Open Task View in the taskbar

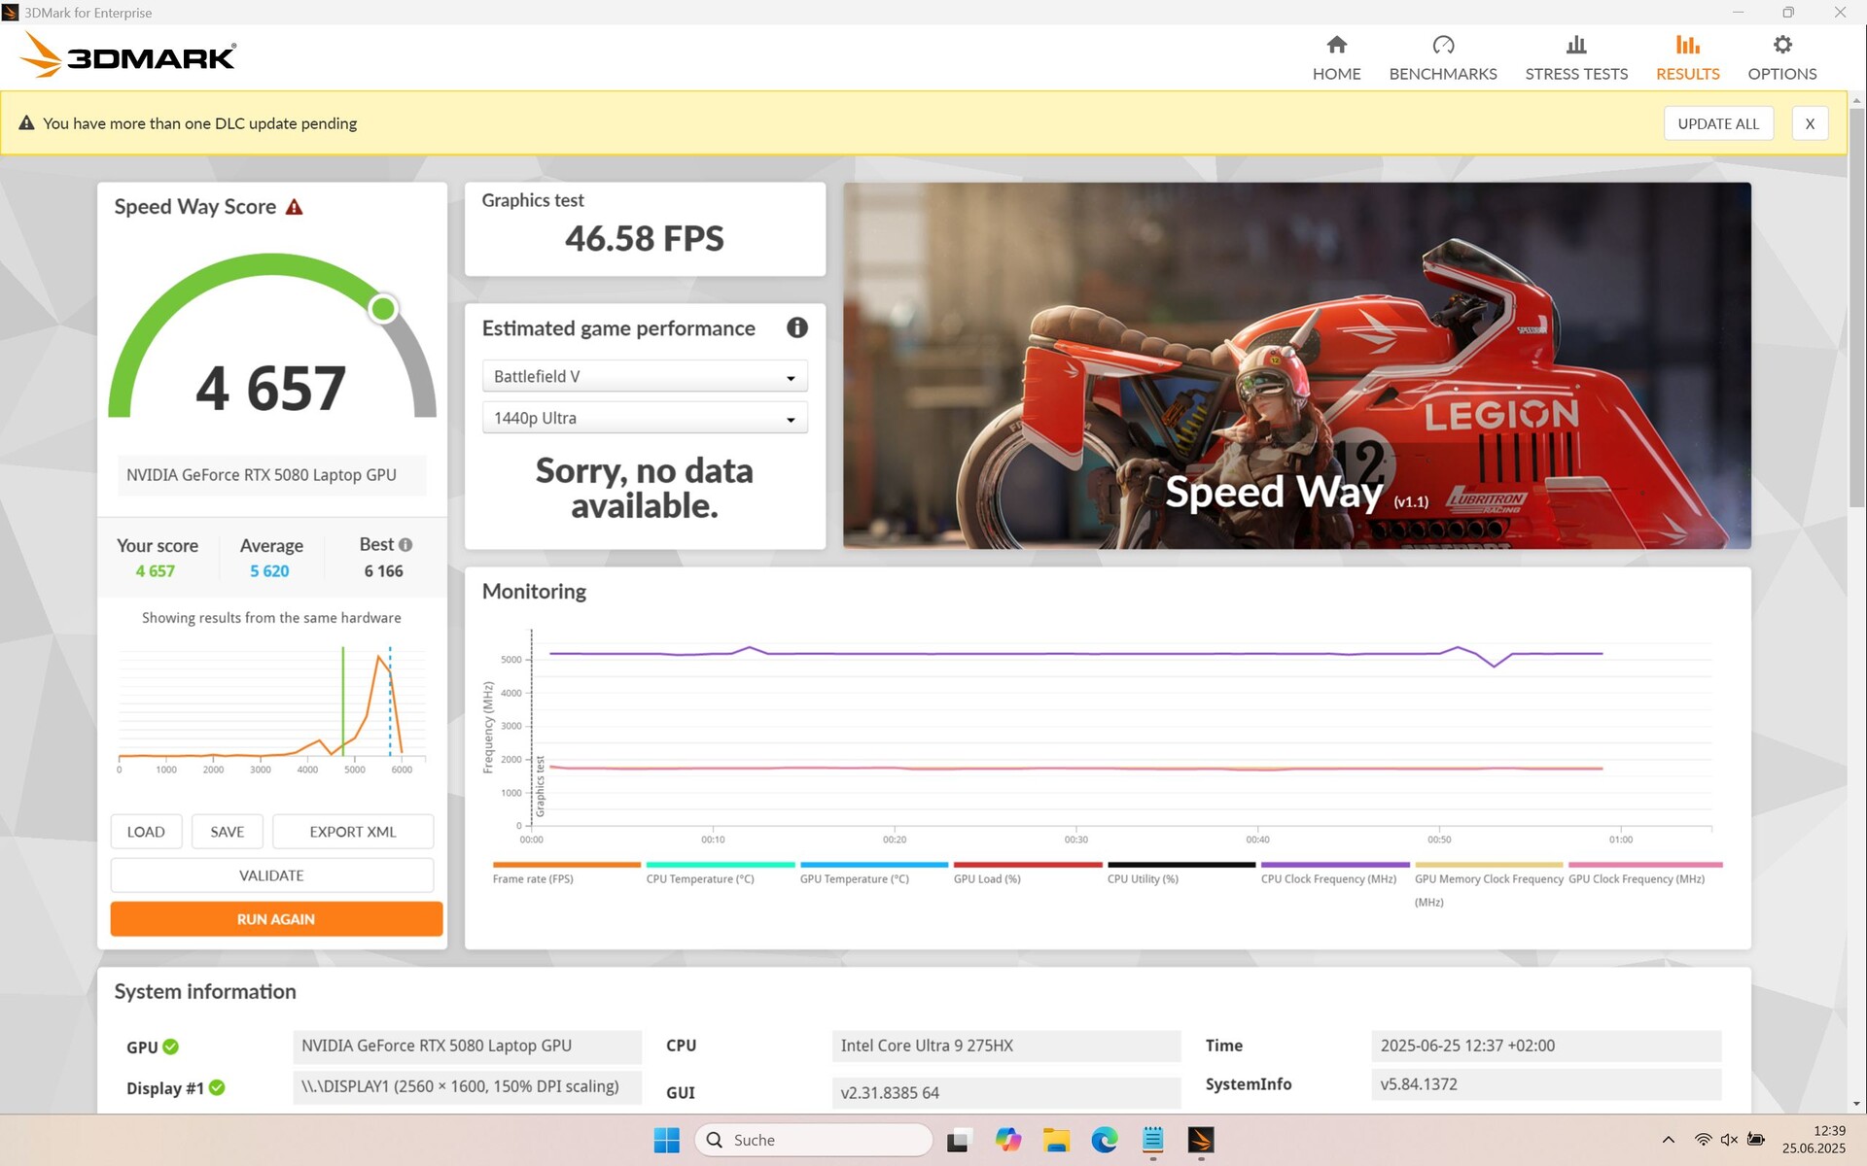[958, 1140]
